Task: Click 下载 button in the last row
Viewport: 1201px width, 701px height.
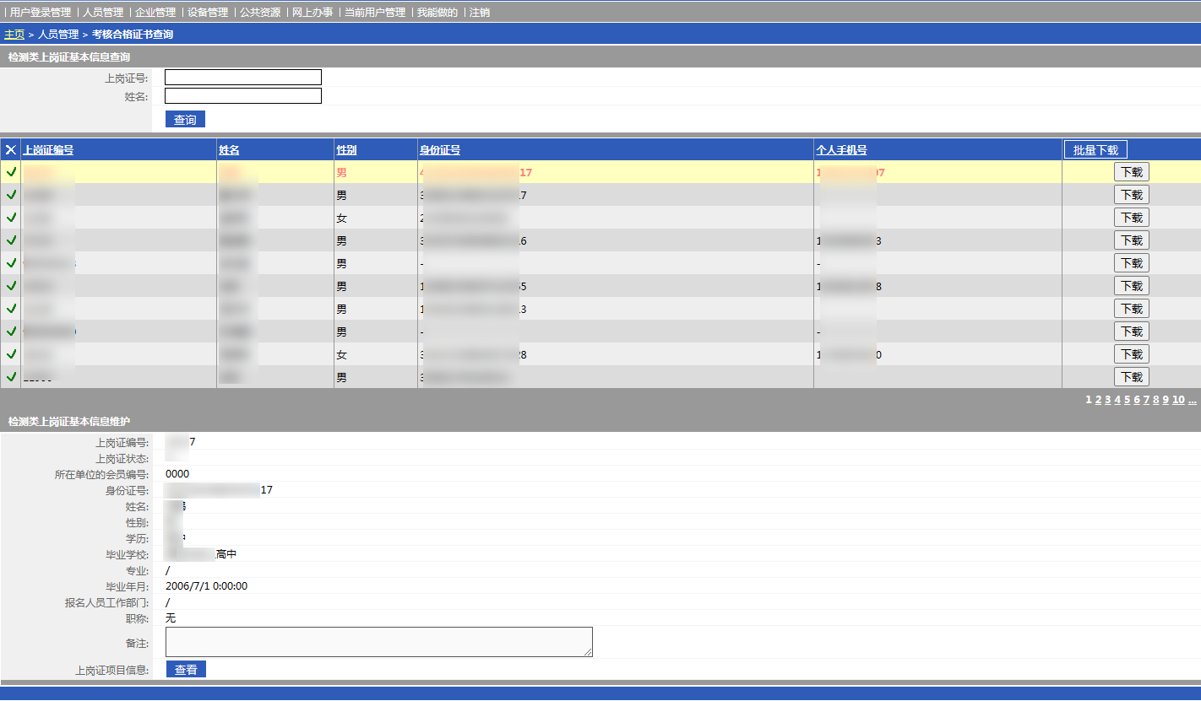Action: 1131,377
